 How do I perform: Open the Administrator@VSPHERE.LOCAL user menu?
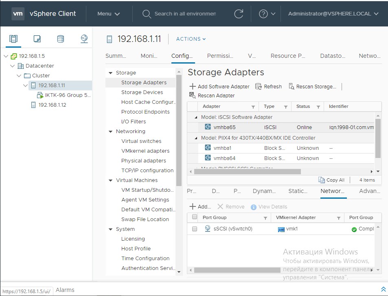(333, 13)
